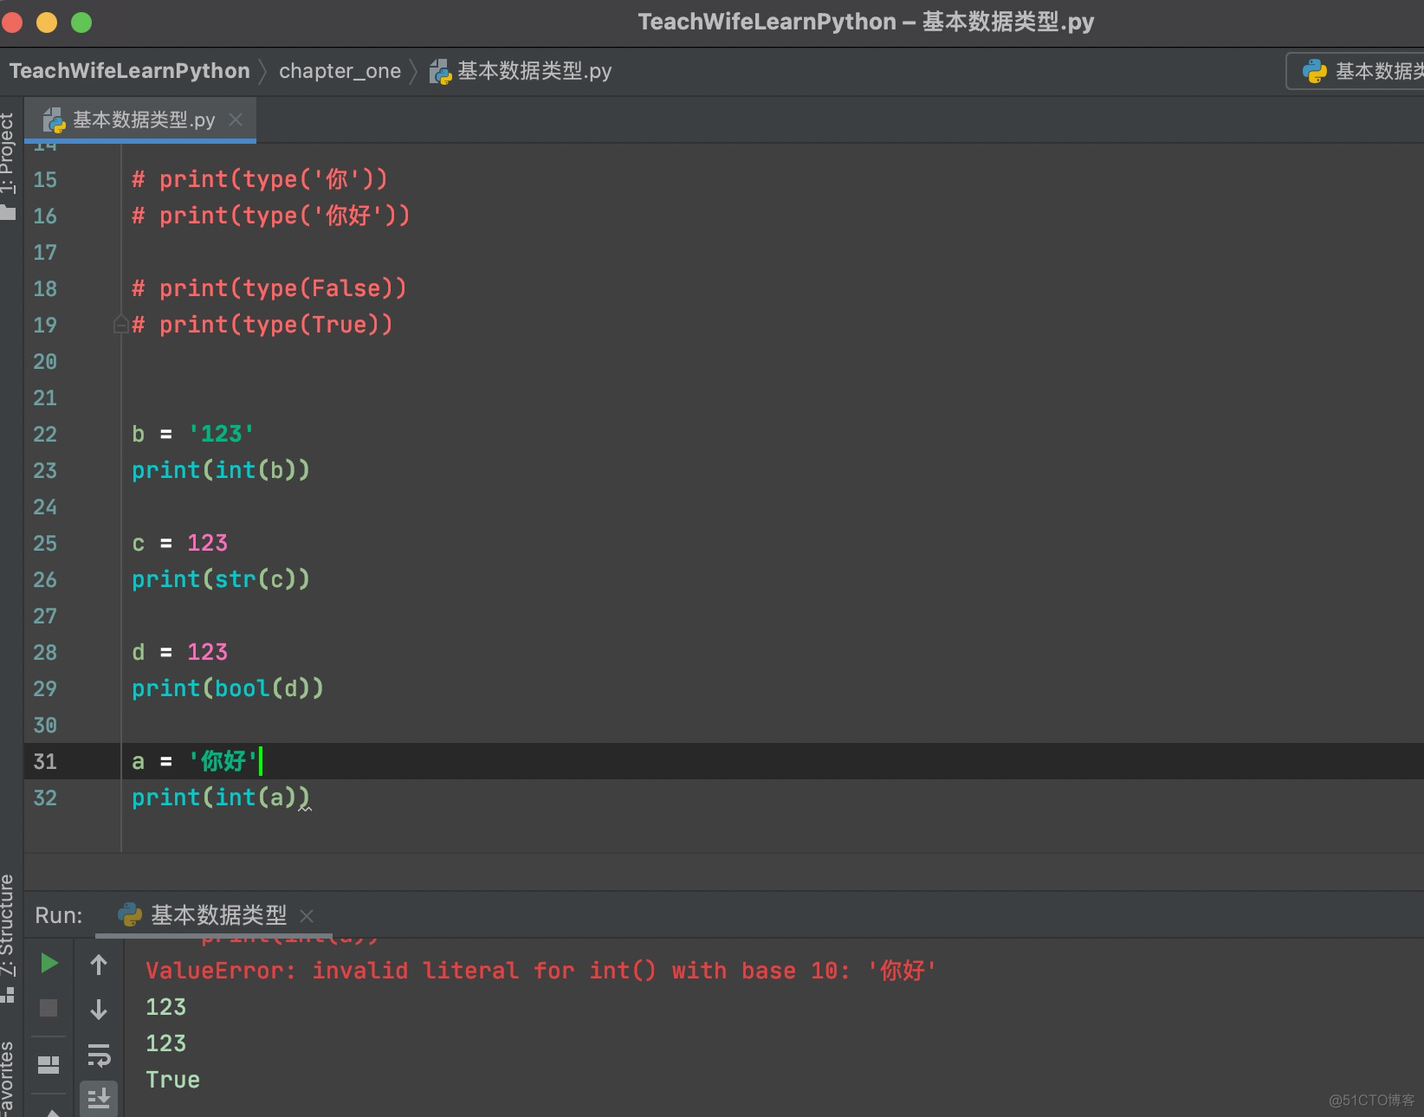
Task: Click the commented print(type('你')) line
Action: [259, 179]
